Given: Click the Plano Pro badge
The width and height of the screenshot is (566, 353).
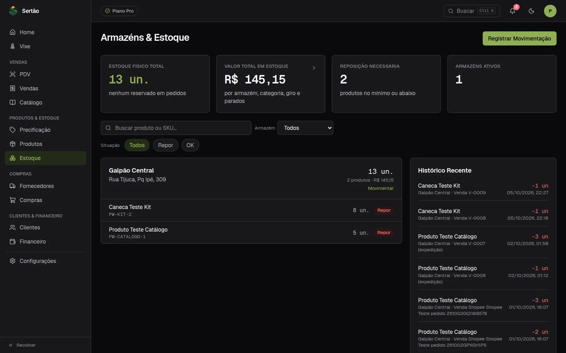Looking at the screenshot, I should (119, 11).
